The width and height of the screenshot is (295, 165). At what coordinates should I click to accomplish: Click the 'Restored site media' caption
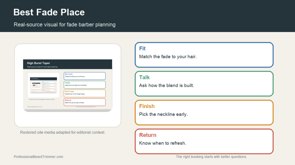pyautogui.click(x=63, y=132)
